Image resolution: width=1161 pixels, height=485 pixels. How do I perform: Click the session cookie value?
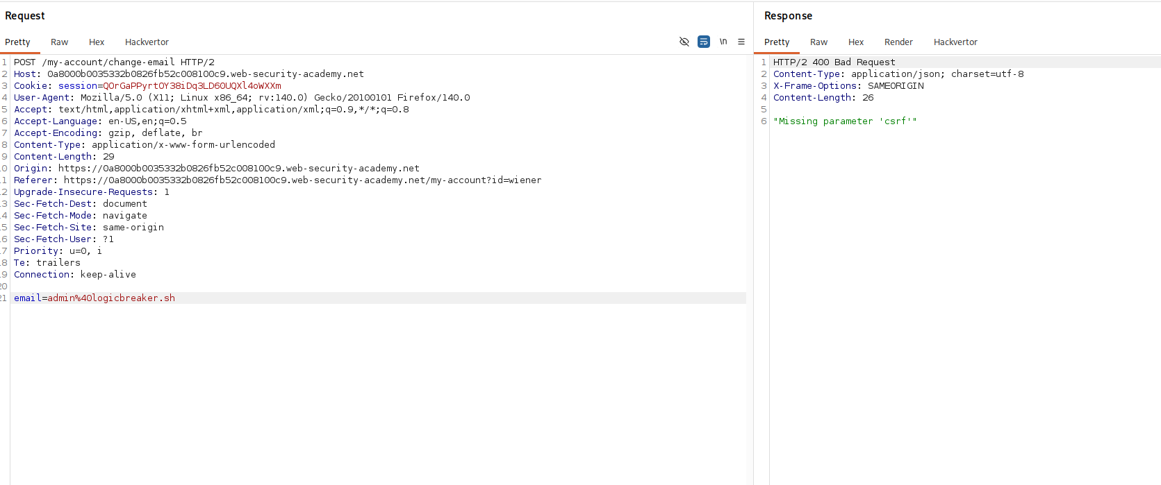click(x=192, y=86)
